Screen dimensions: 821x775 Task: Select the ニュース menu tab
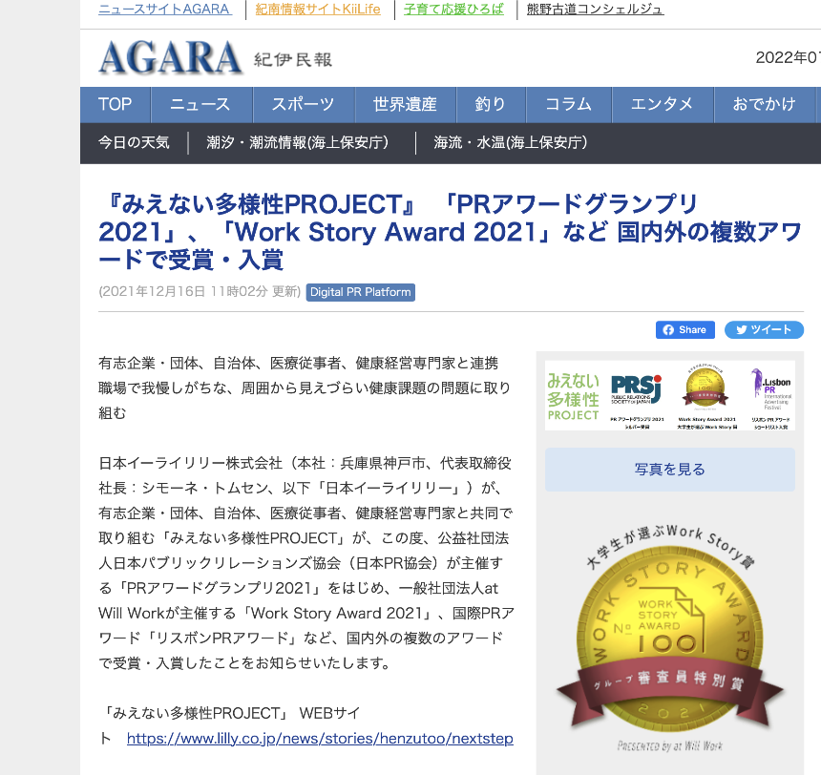pos(201,105)
